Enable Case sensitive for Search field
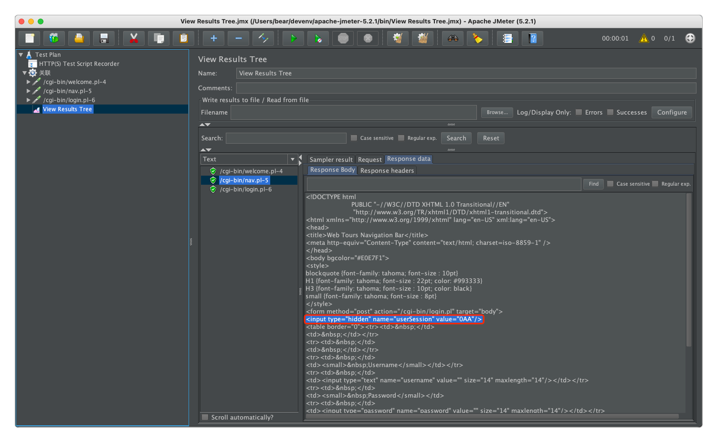 click(354, 138)
